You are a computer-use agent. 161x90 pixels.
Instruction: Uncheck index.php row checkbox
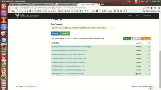click(149, 66)
